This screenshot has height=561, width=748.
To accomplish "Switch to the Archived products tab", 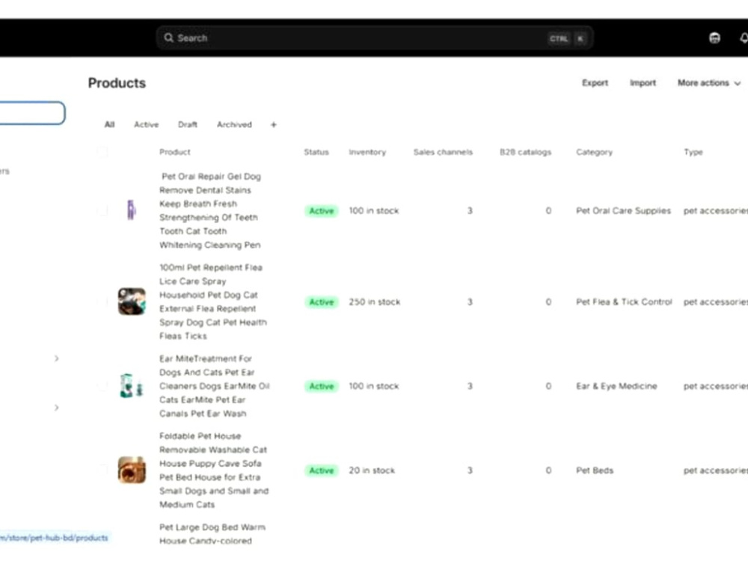I will [234, 124].
